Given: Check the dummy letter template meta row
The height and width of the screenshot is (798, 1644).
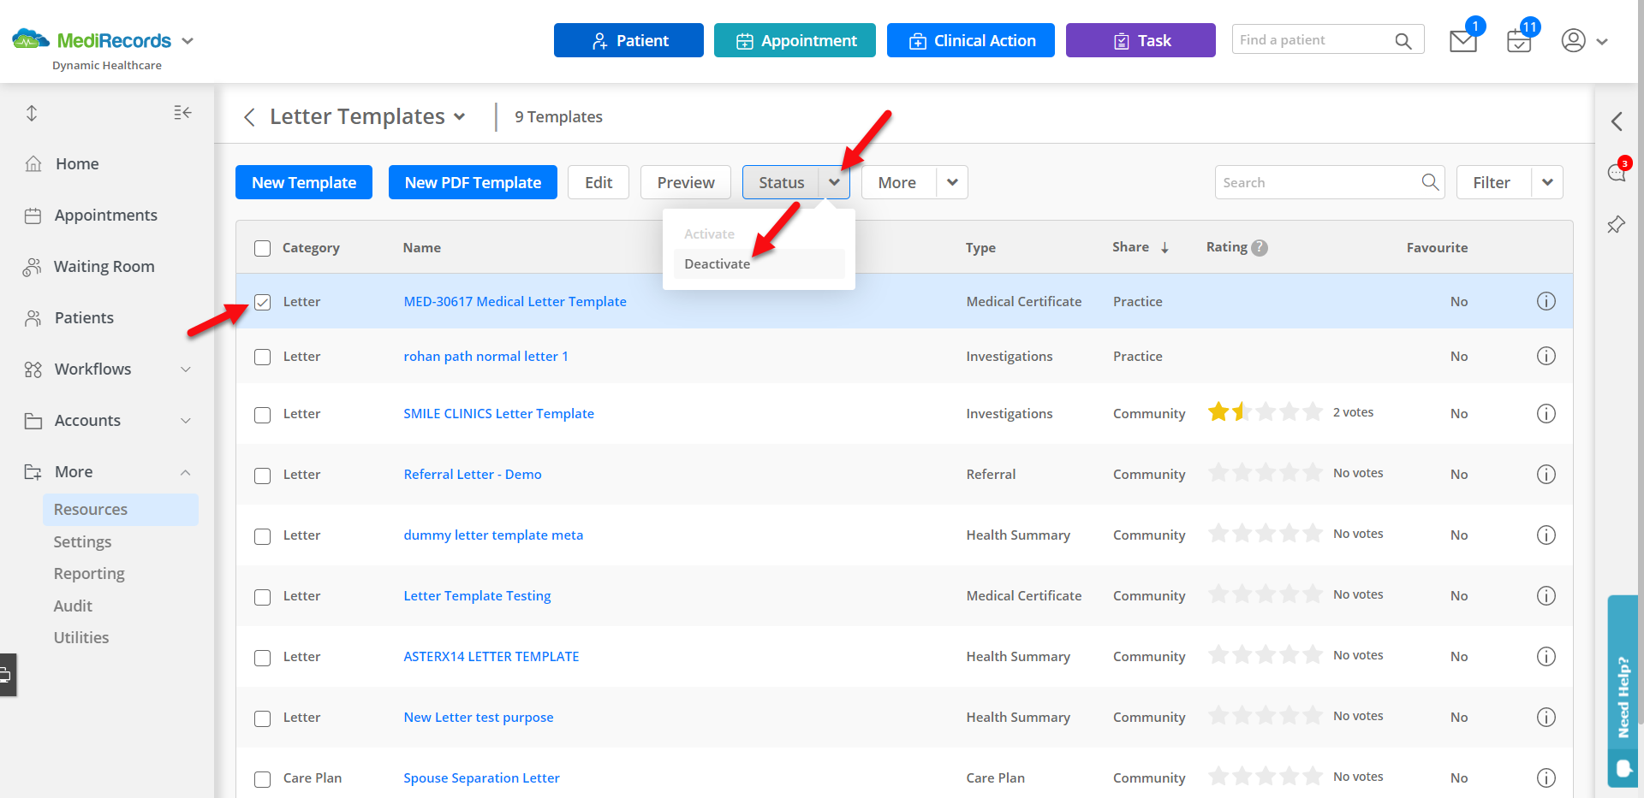Looking at the screenshot, I should click(x=263, y=536).
